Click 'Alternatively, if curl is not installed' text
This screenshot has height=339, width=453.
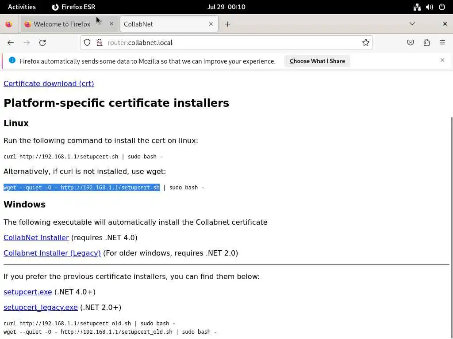[x=84, y=172]
